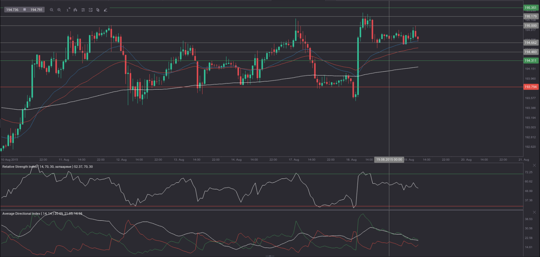
Task: Select the green 195.351 price level tag
Action: (530, 8)
